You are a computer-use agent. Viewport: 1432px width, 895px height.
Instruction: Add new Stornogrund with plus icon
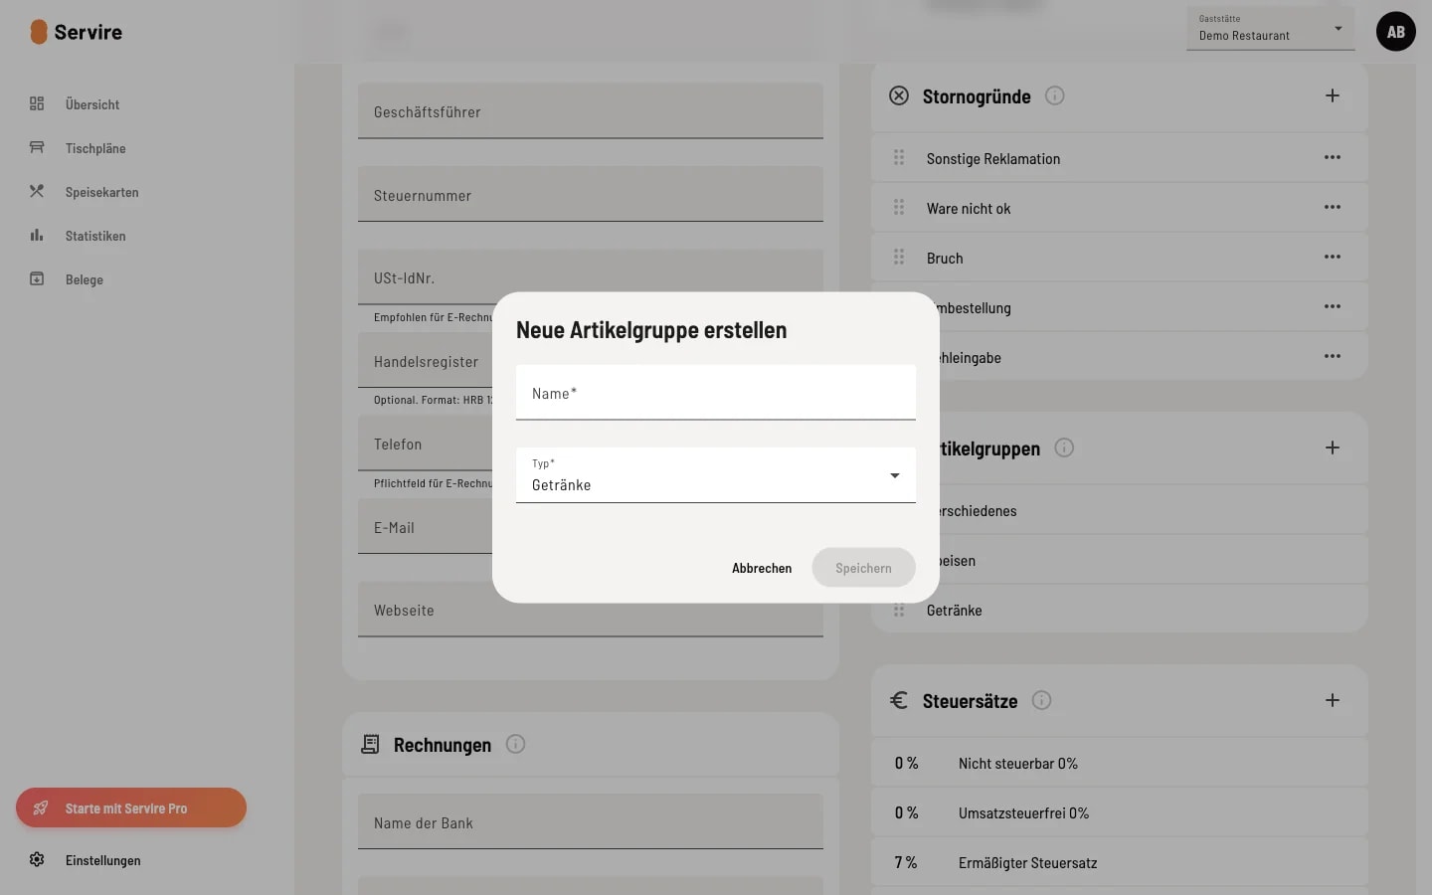[x=1333, y=95]
